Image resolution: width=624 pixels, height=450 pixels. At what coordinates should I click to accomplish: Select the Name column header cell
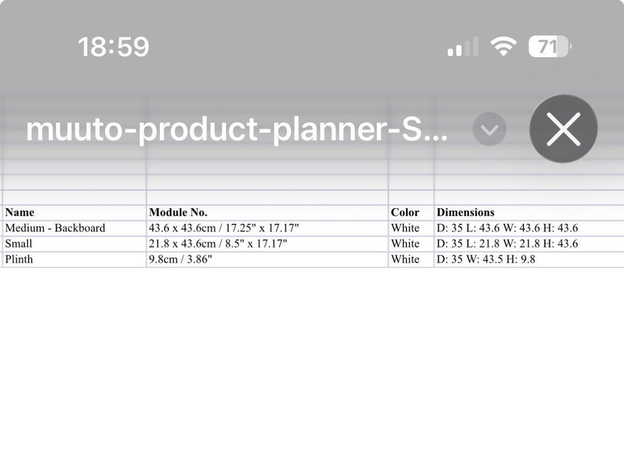[19, 213]
